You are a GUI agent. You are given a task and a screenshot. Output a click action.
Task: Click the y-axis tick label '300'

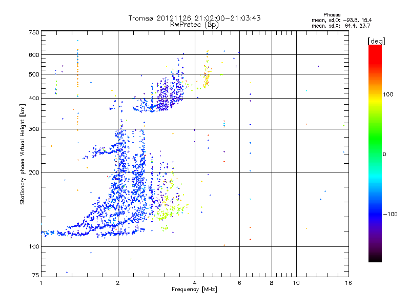pos(34,129)
